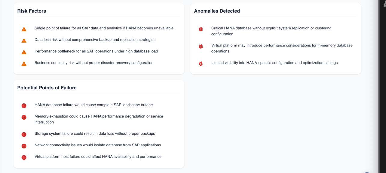386x173 pixels.
Task: Click the alert icon for "Memory exhaustion" failure point
Action: [x=24, y=117]
